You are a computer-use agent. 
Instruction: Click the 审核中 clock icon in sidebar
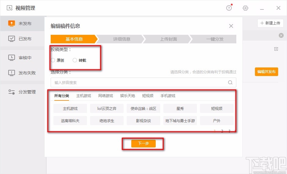click(12, 58)
